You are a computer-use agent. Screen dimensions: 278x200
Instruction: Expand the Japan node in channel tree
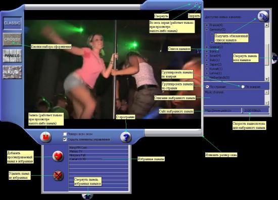point(207,64)
